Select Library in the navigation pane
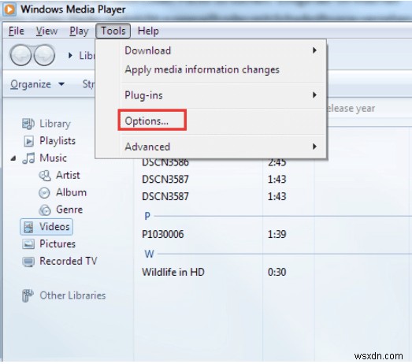Viewport: 412px width, 364px height. click(55, 124)
